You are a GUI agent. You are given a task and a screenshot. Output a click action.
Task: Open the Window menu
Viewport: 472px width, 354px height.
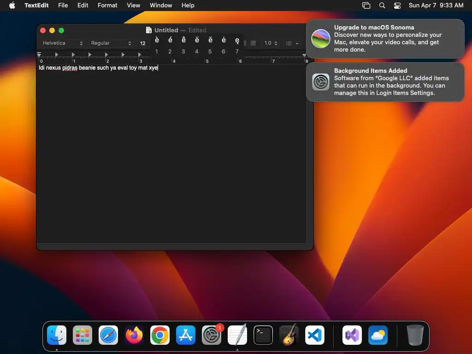click(161, 5)
